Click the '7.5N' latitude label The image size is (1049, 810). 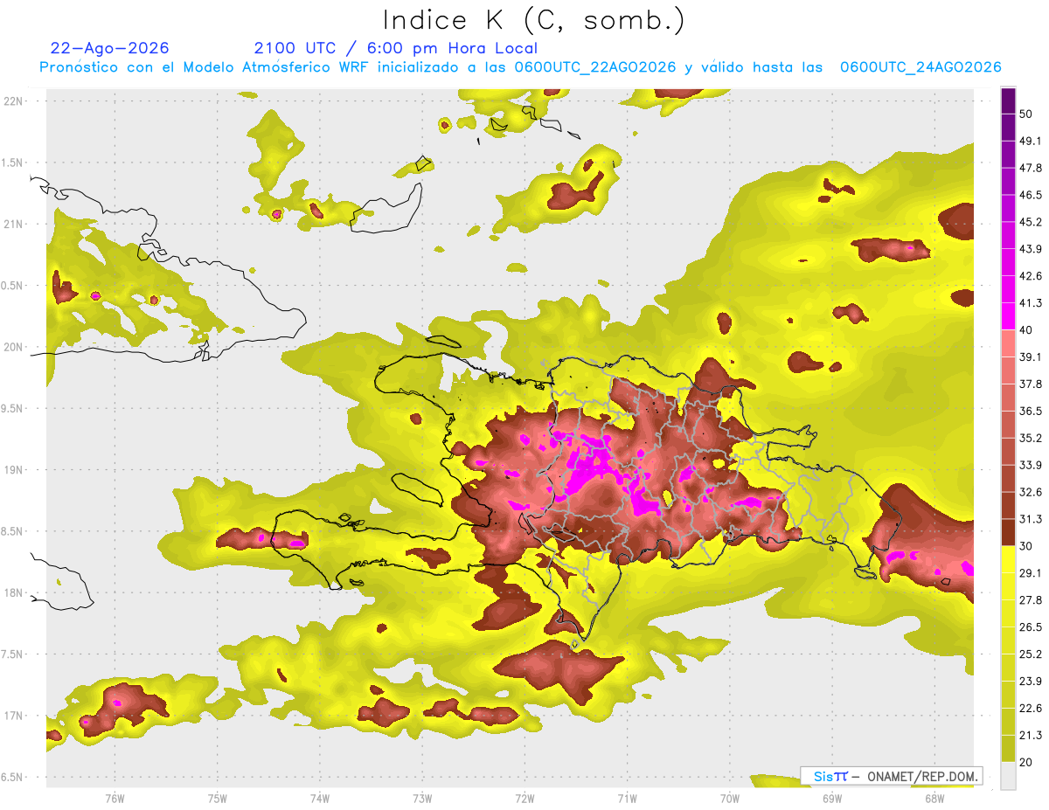[x=13, y=654]
